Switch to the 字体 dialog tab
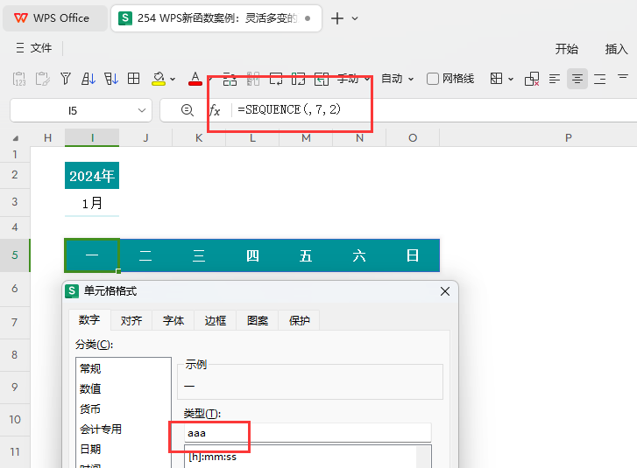Image resolution: width=637 pixels, height=468 pixels. (x=173, y=321)
